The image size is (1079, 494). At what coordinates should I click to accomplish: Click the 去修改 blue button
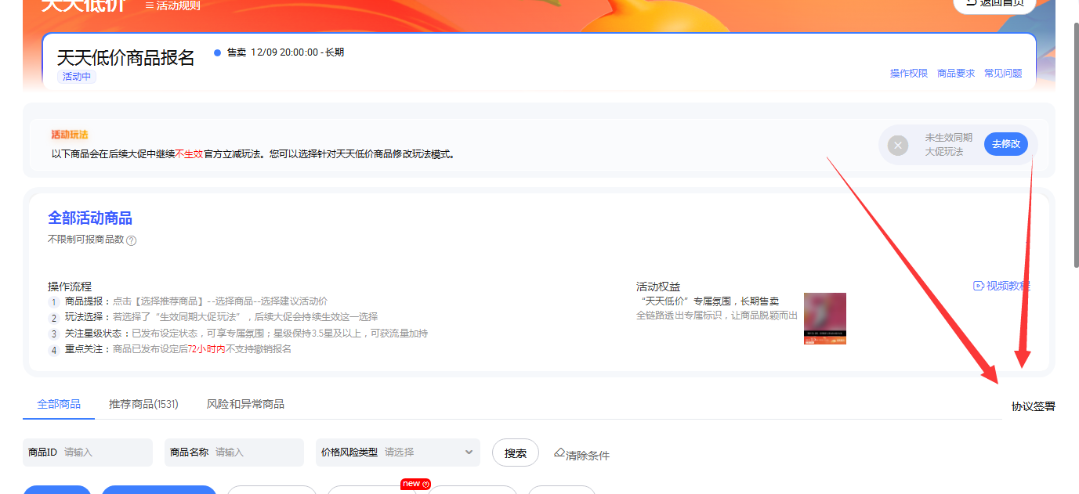(x=1006, y=144)
